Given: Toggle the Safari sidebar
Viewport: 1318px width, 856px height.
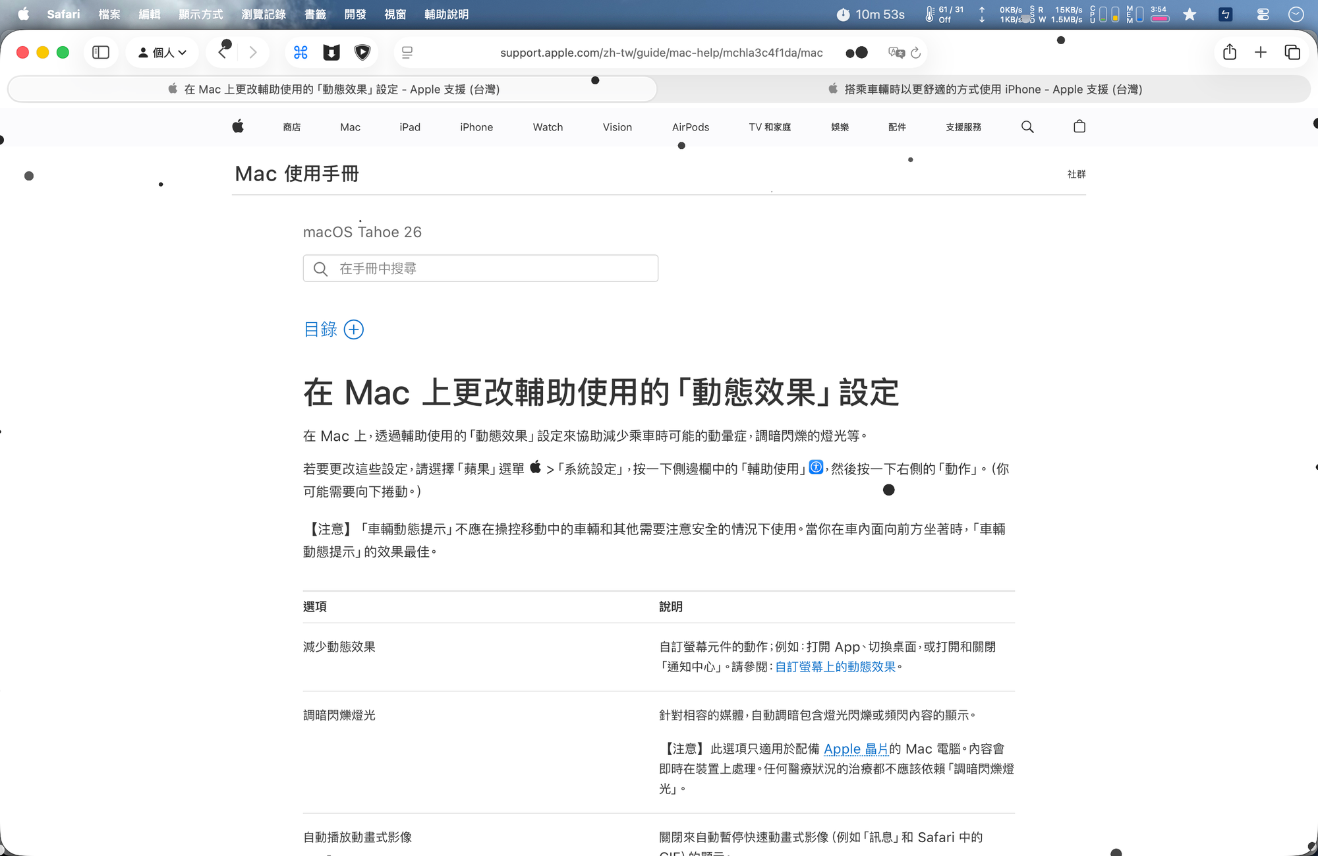Looking at the screenshot, I should (x=101, y=52).
